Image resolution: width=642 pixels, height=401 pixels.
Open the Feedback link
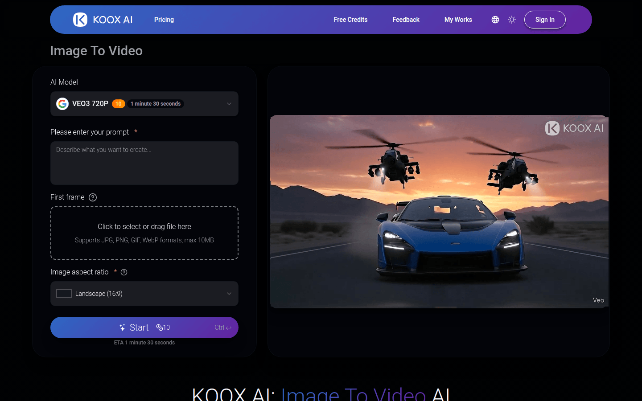[x=406, y=20]
